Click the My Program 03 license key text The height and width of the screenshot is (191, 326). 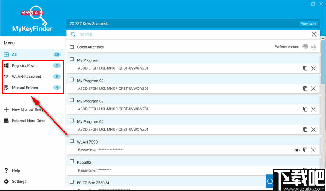[x=113, y=109]
